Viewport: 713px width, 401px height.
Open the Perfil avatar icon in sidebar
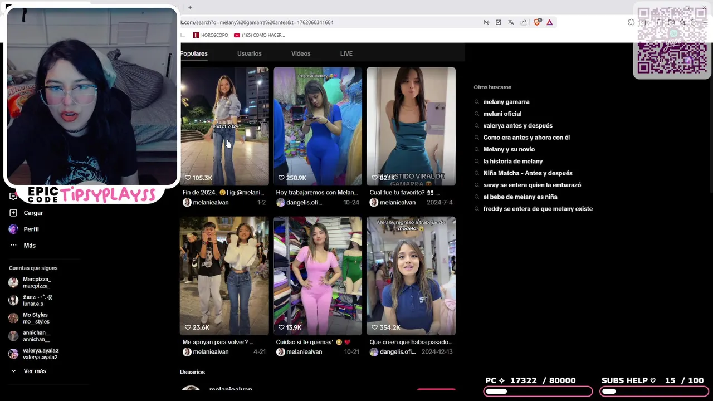coord(13,229)
